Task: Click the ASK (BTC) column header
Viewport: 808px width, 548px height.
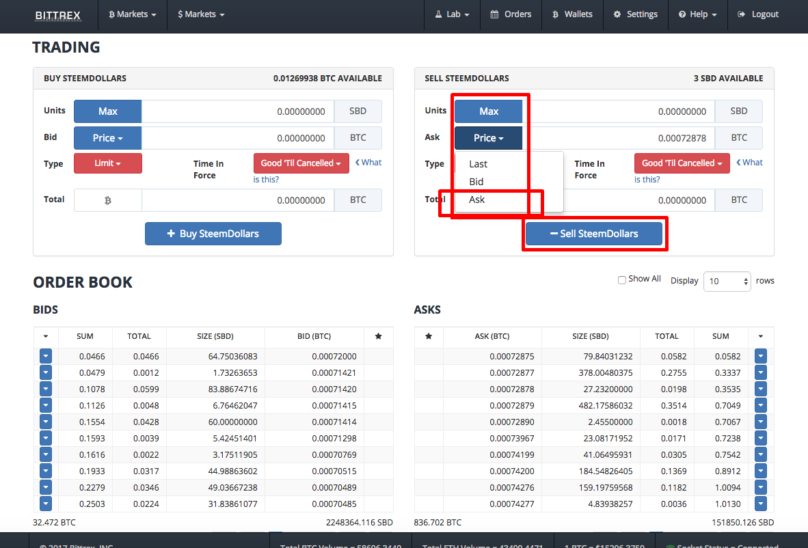Action: coord(492,336)
